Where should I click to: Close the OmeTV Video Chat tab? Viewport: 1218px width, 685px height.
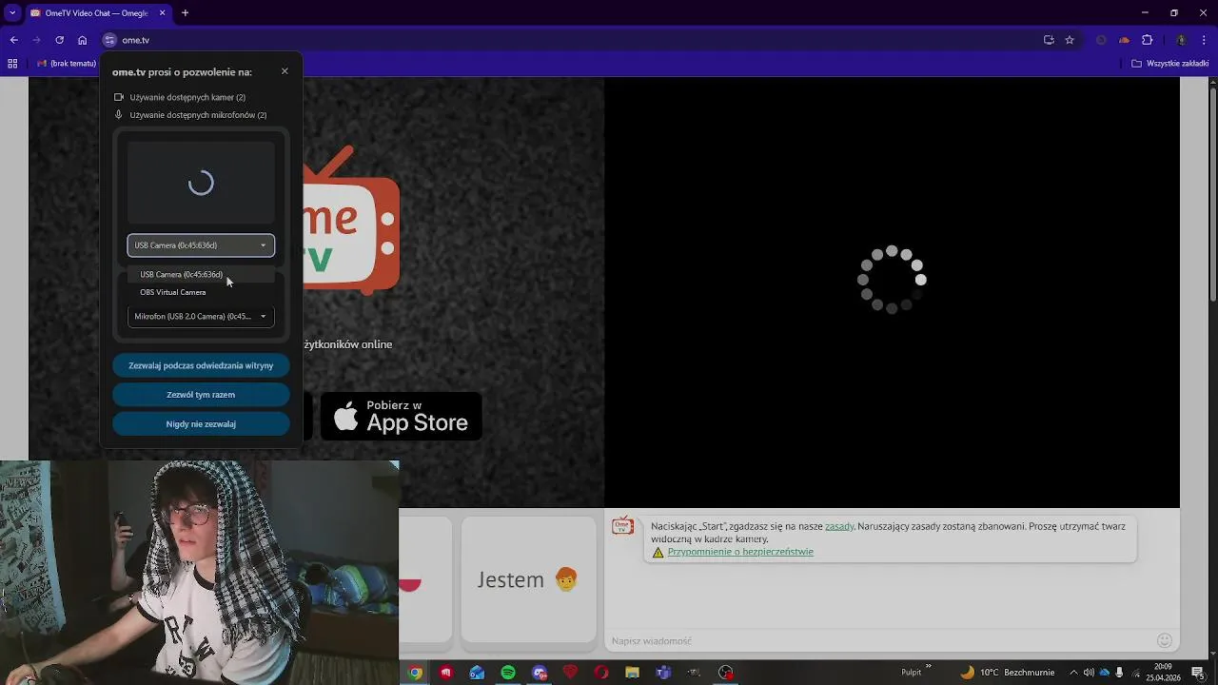(162, 13)
